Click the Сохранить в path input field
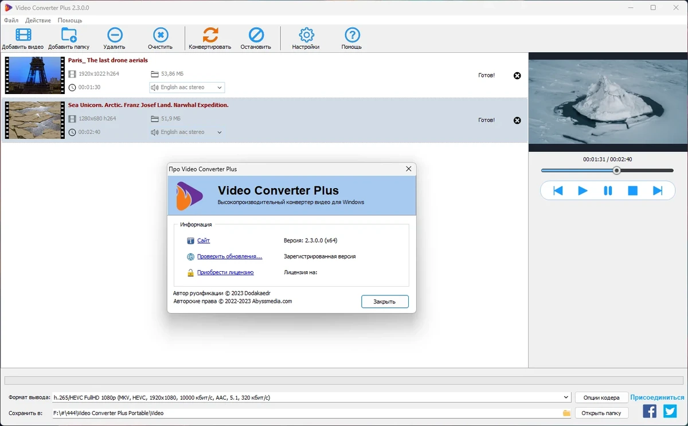Image resolution: width=688 pixels, height=426 pixels. [312, 413]
